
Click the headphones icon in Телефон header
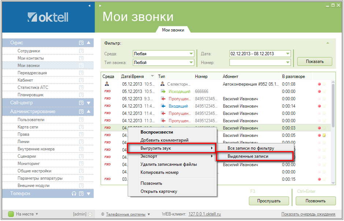(x=74, y=194)
